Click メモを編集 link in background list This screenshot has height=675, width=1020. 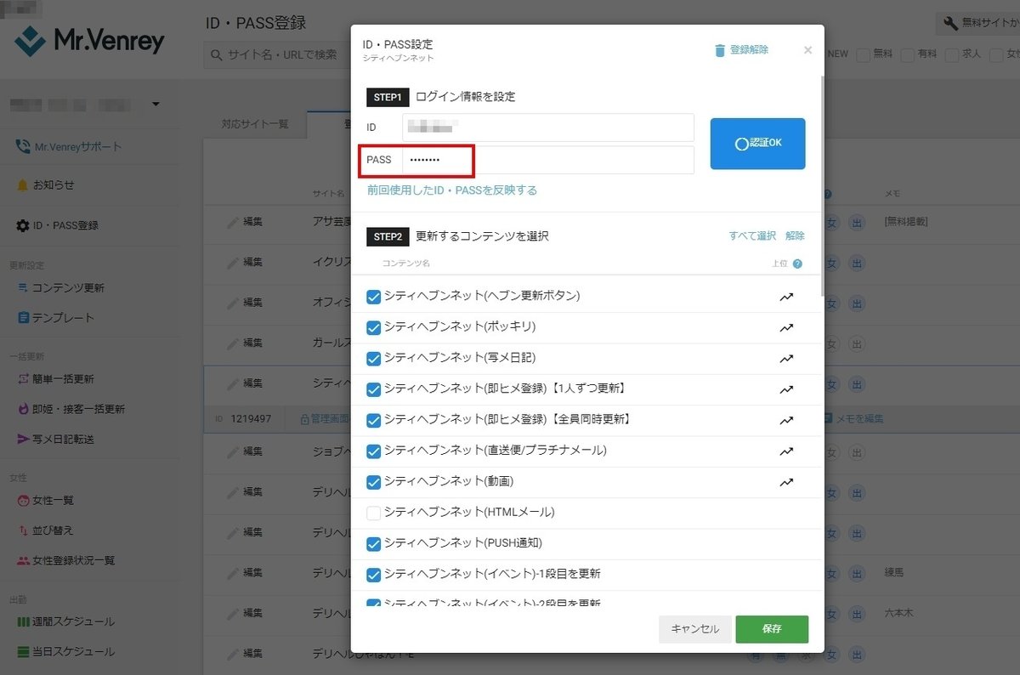coord(853,419)
